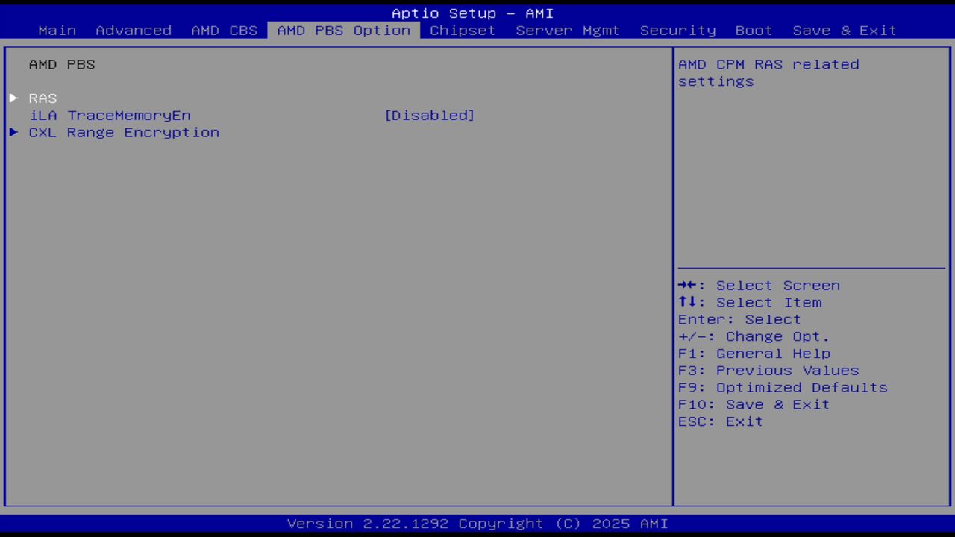This screenshot has height=537, width=955.
Task: Click the ESC: Exit hint
Action: click(x=721, y=422)
